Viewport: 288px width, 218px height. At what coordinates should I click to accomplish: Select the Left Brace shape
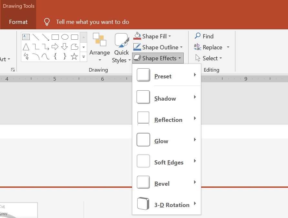coord(55,57)
